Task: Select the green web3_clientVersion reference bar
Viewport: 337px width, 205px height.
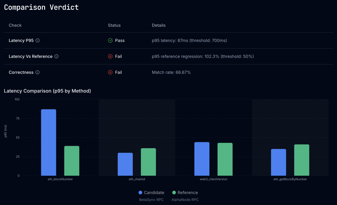Action: coord(225,159)
